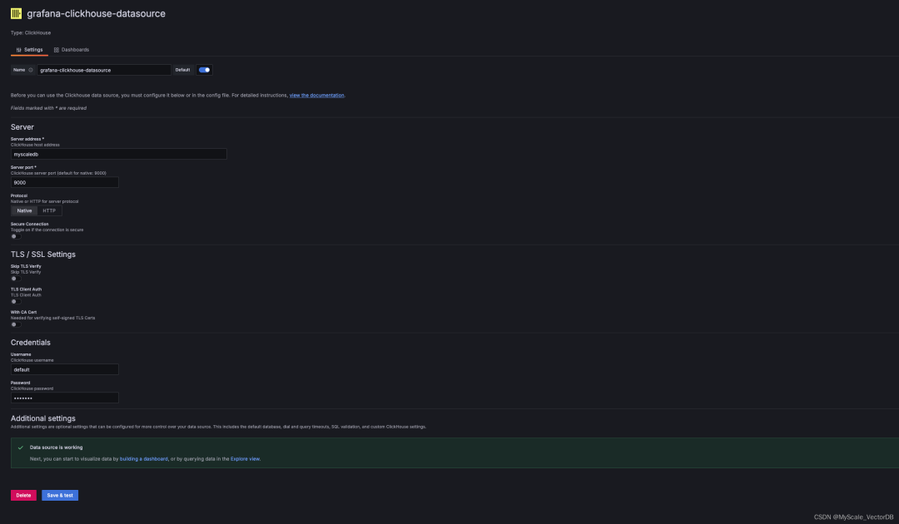This screenshot has height=524, width=899.
Task: Enable the Secure Connection toggle
Action: pos(16,236)
